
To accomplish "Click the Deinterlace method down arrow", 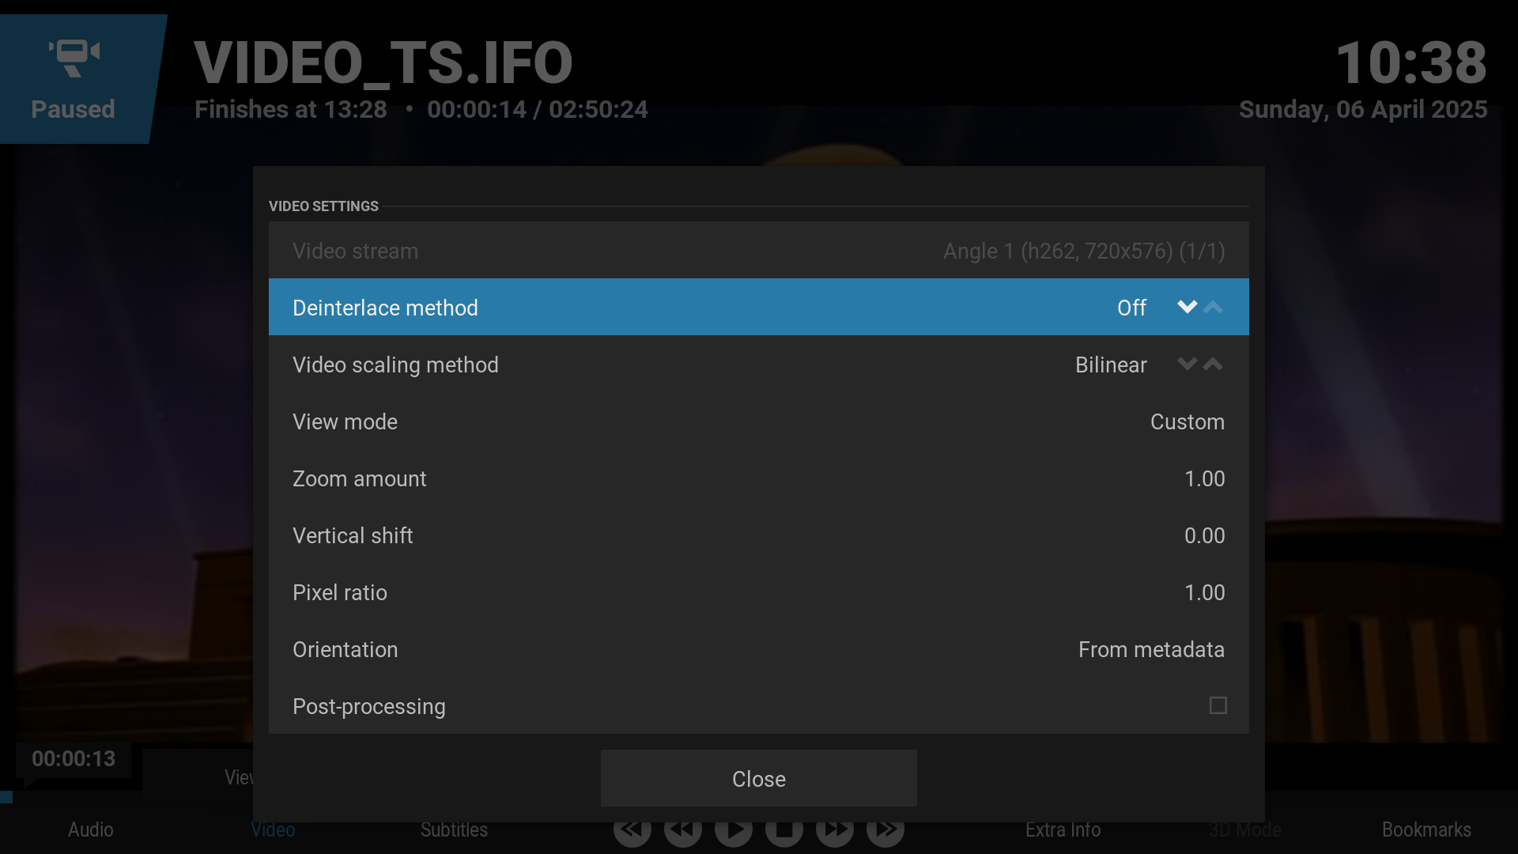I will [x=1187, y=307].
